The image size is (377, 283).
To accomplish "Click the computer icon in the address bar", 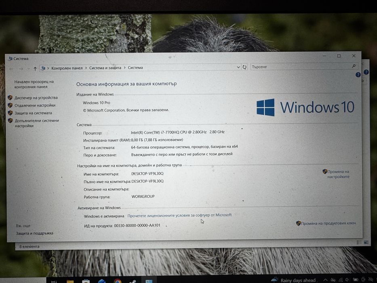I will coord(43,68).
